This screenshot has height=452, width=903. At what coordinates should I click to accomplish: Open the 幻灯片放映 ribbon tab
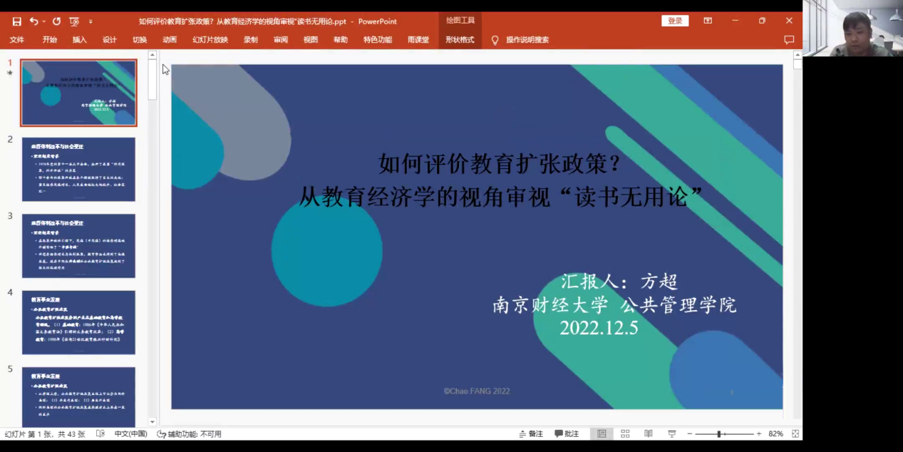[x=210, y=40]
